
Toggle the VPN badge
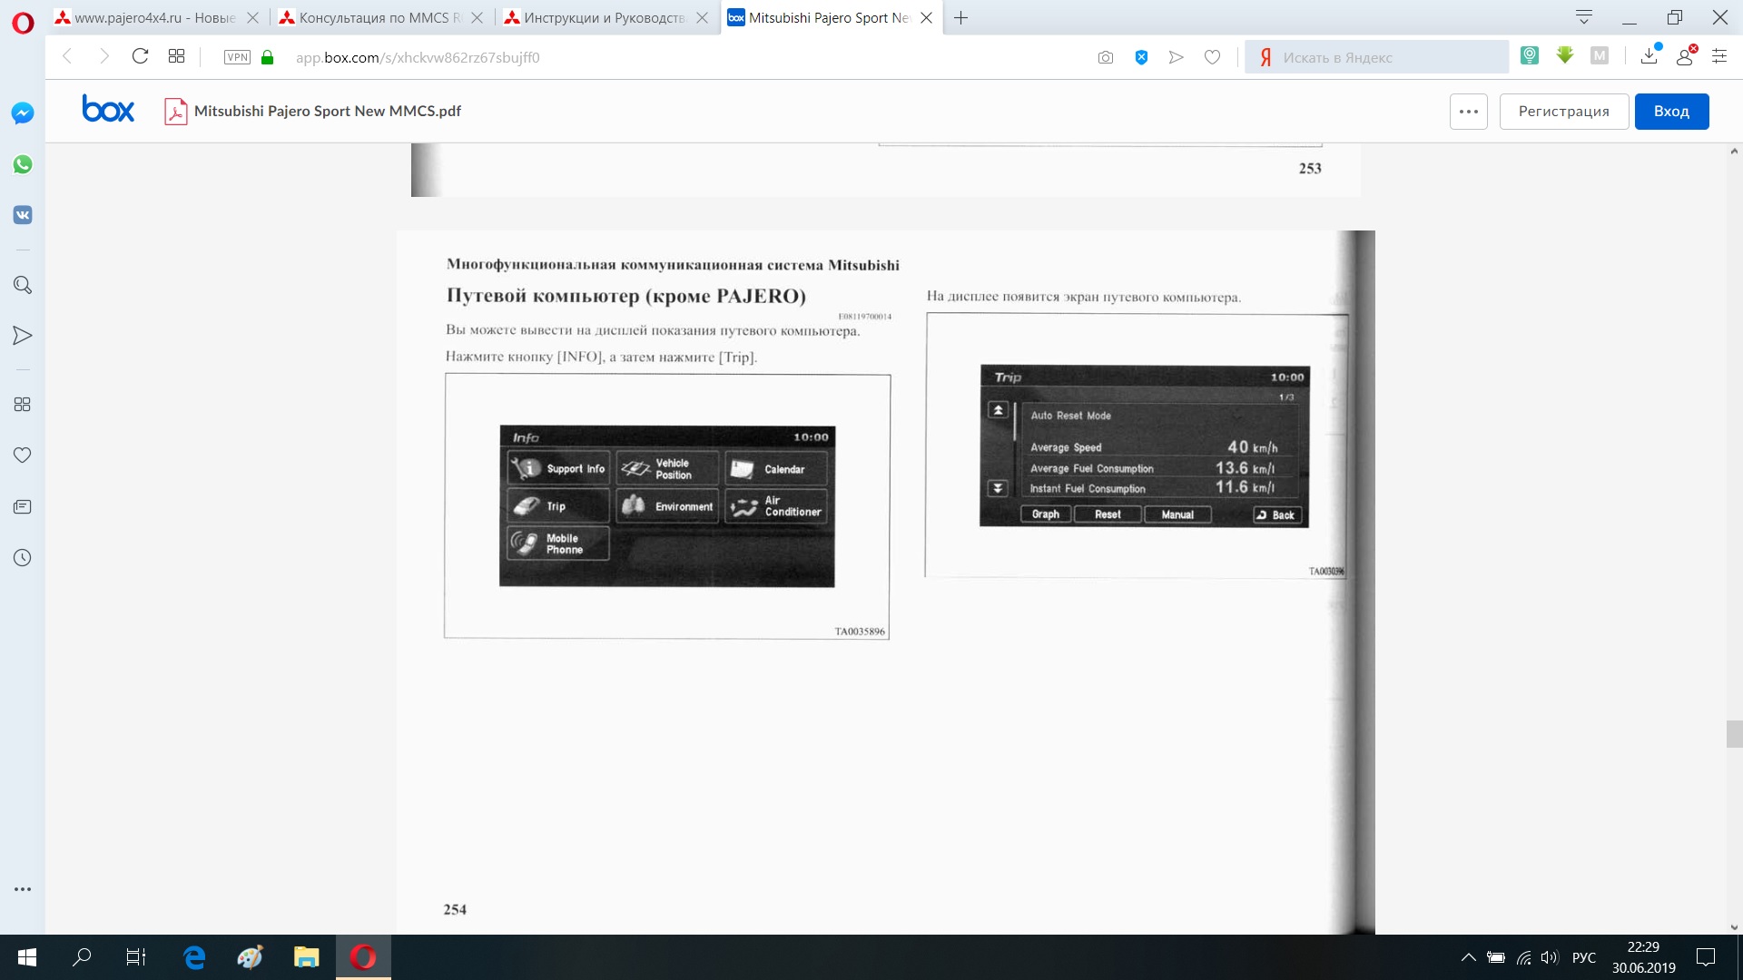click(x=237, y=57)
